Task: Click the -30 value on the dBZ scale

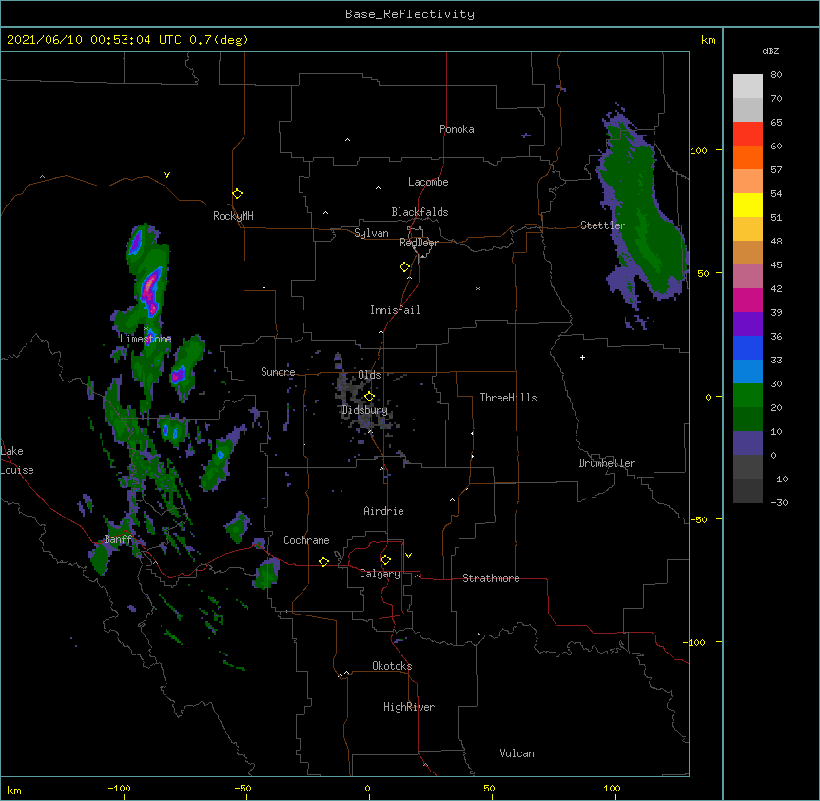Action: [779, 502]
